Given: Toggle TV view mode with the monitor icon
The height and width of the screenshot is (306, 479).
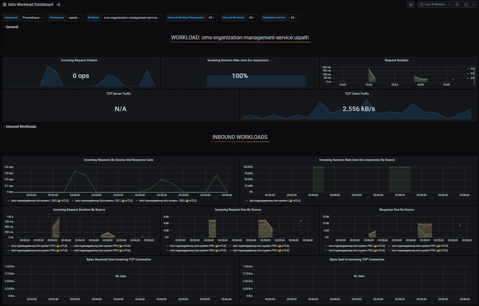Looking at the screenshot, I should tap(410, 5).
